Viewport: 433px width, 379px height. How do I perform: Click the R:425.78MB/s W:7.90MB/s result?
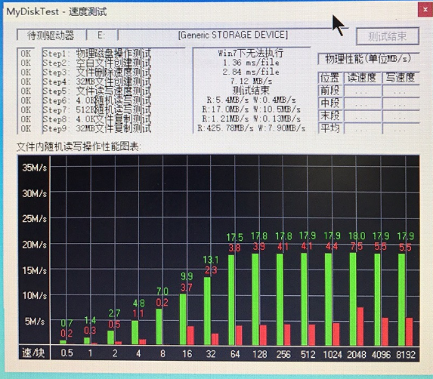tap(252, 128)
